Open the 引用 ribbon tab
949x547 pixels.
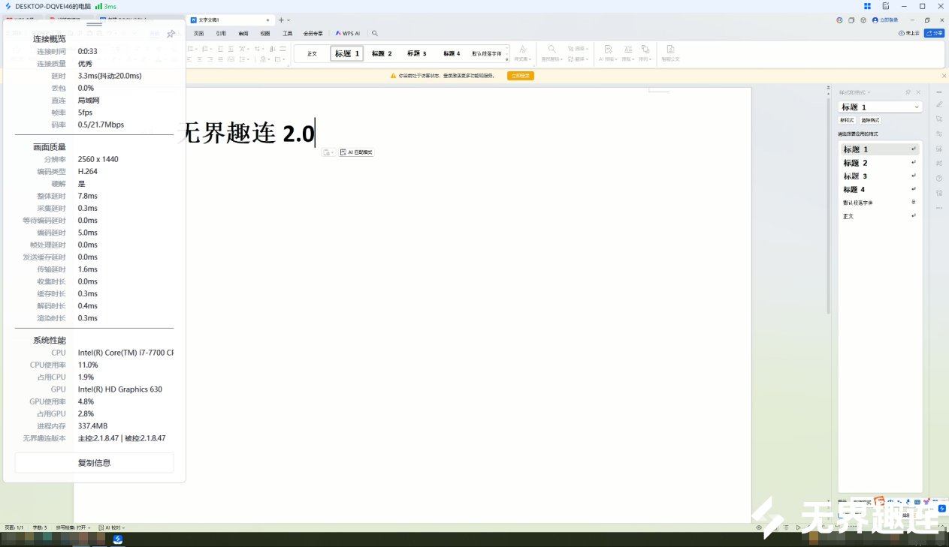[221, 33]
